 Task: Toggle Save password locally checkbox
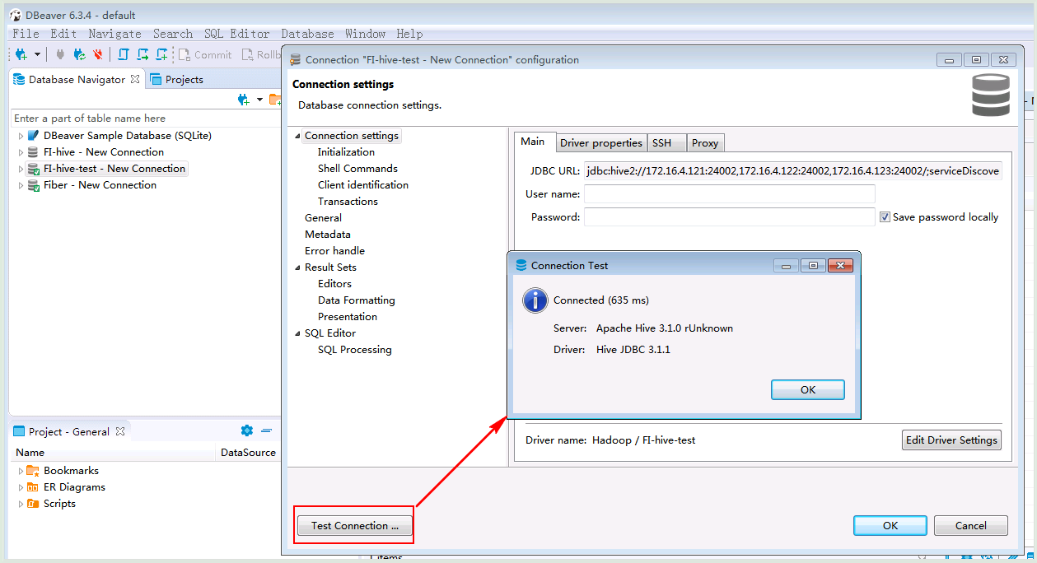tap(885, 217)
